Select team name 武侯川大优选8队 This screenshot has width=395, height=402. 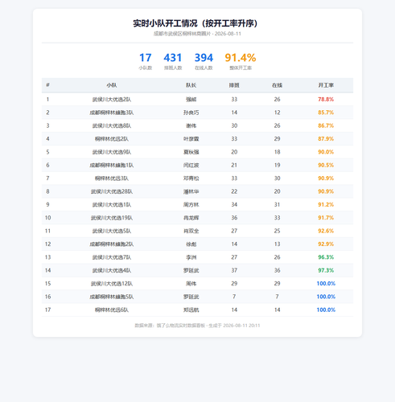coord(112,125)
